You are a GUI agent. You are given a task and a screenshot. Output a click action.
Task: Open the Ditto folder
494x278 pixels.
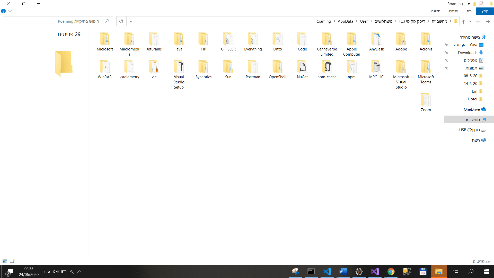pos(278,42)
